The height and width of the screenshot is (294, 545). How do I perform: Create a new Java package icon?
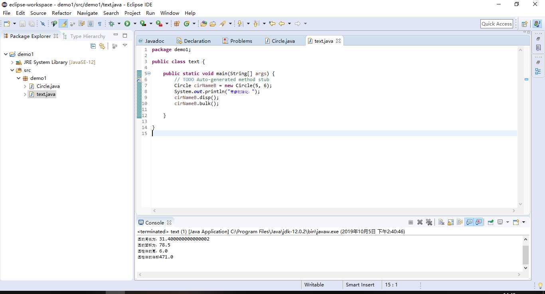[x=177, y=24]
